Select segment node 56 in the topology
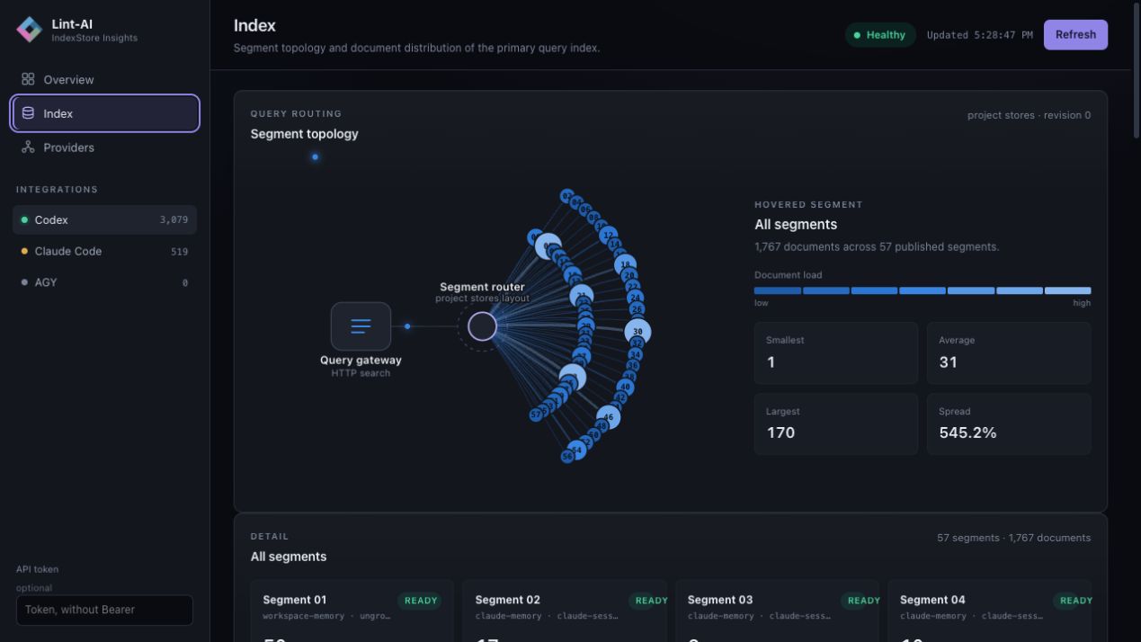The width and height of the screenshot is (1141, 642). click(567, 457)
